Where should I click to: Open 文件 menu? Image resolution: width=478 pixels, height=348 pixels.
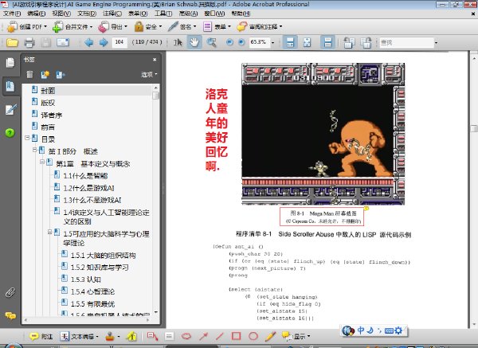pyautogui.click(x=12, y=14)
